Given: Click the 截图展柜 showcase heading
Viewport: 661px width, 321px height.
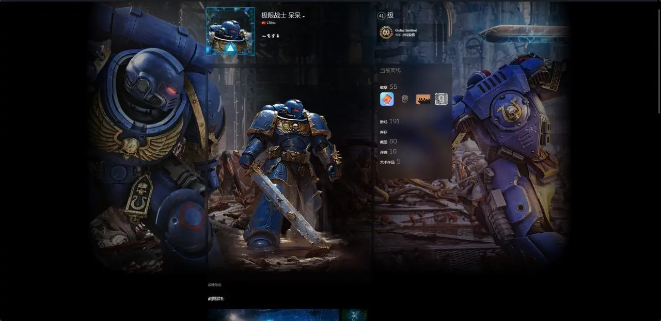Looking at the screenshot, I should point(216,298).
